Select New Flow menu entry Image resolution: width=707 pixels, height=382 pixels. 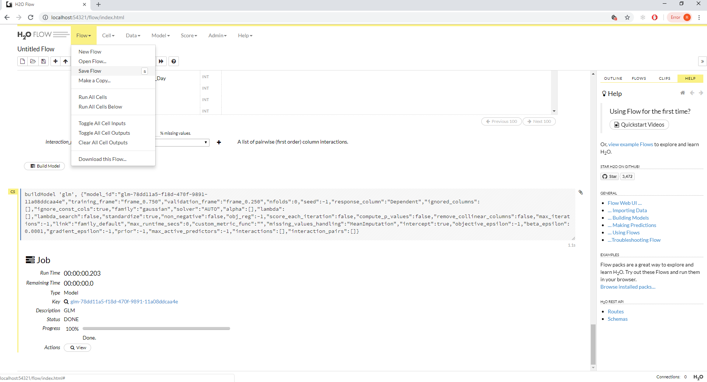(113, 52)
